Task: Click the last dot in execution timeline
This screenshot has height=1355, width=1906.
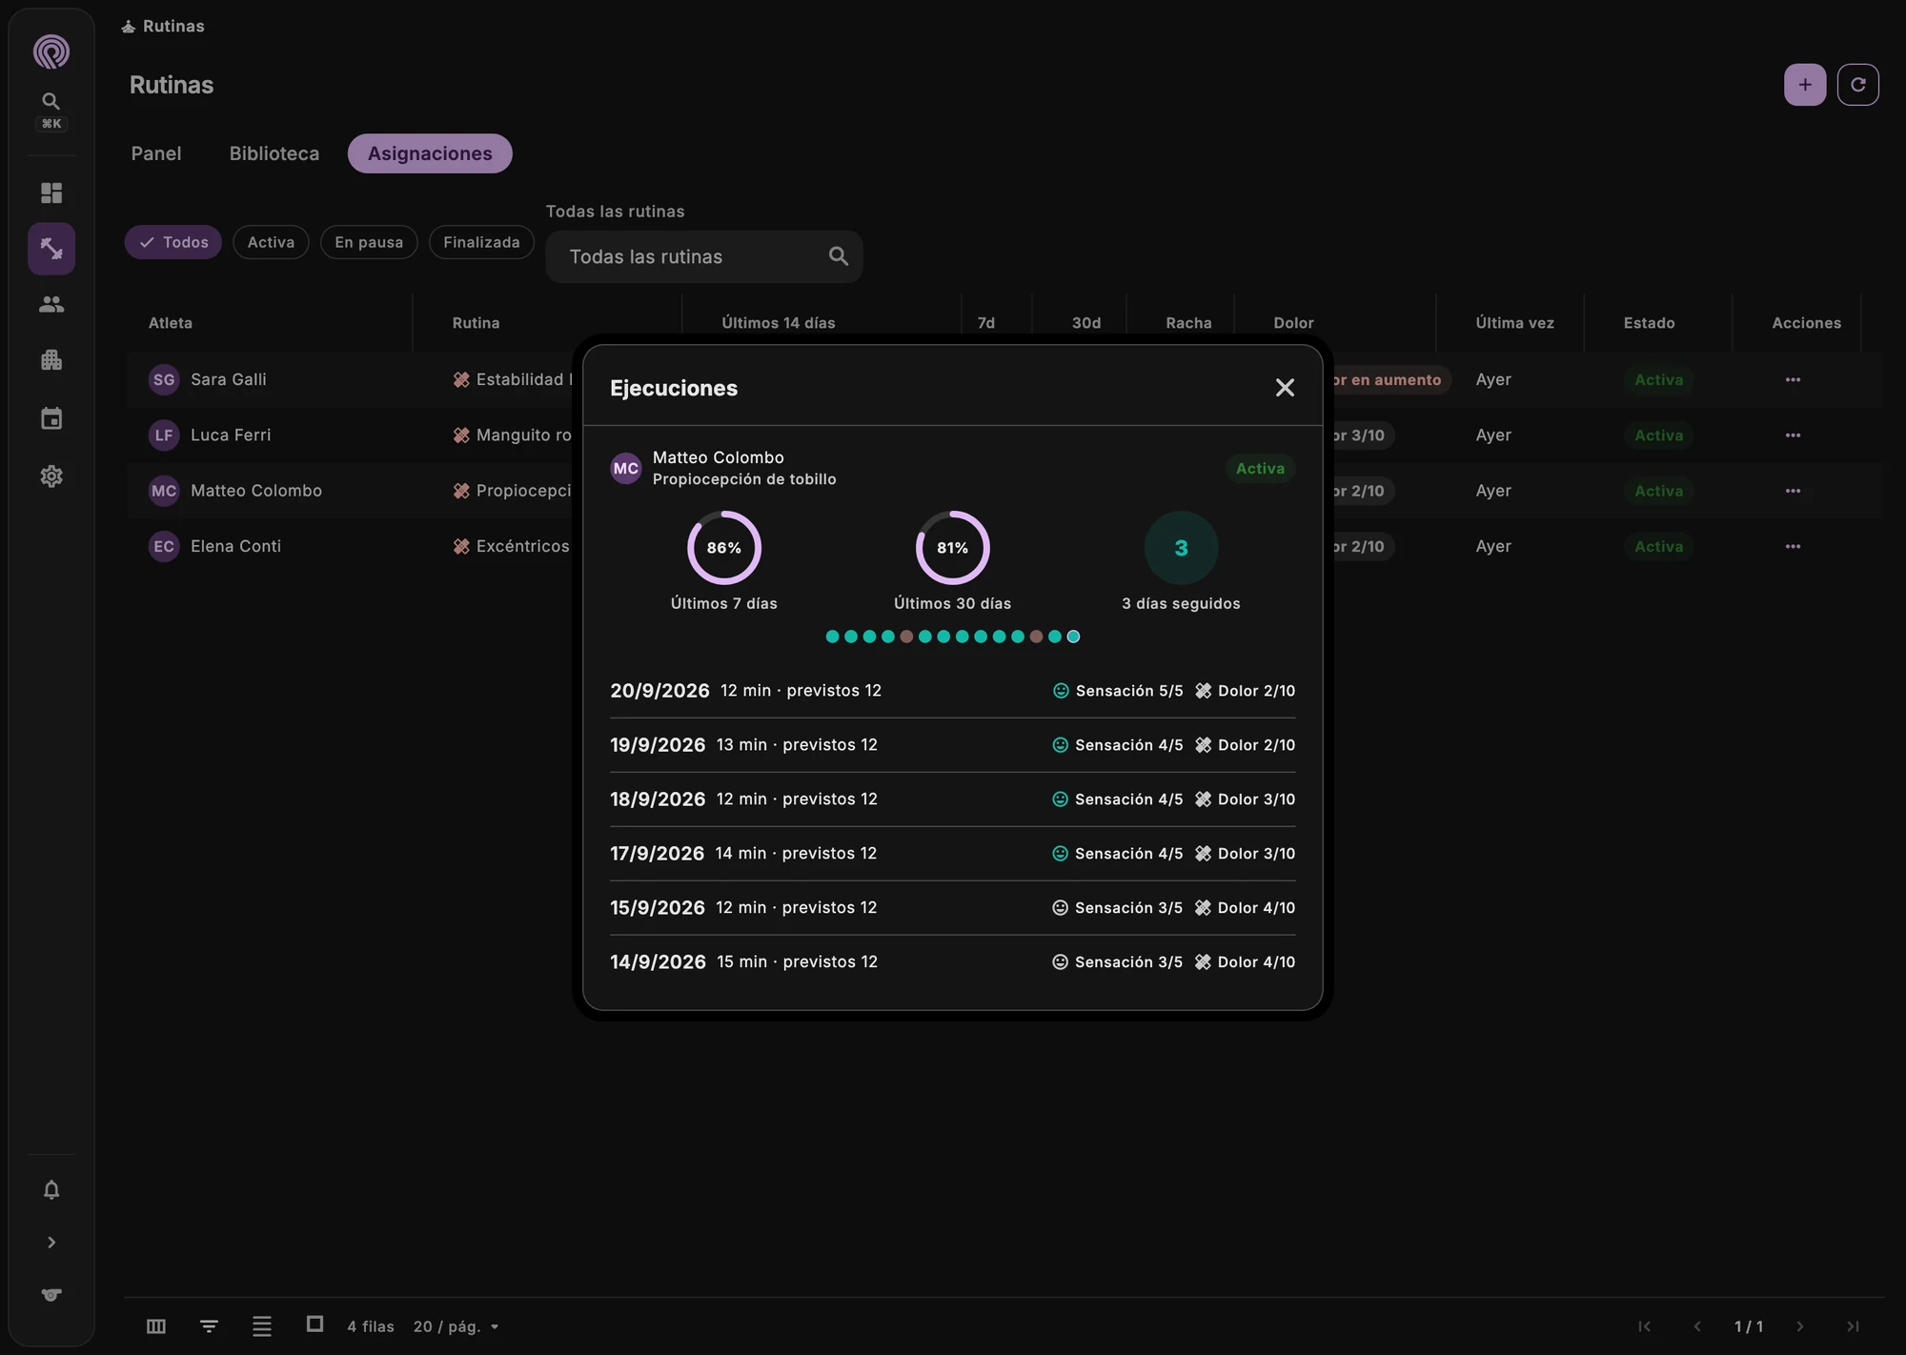Action: tap(1073, 637)
